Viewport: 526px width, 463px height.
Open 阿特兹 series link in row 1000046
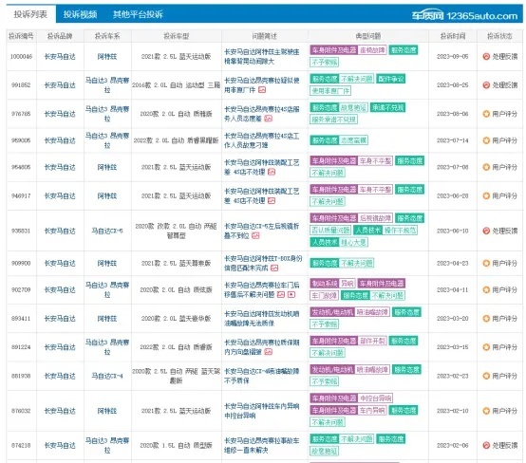(x=107, y=56)
